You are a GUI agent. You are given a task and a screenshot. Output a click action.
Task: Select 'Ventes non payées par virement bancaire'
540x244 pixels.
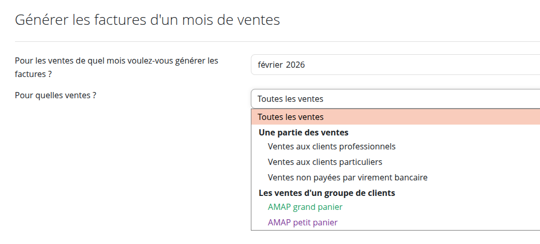pyautogui.click(x=348, y=177)
